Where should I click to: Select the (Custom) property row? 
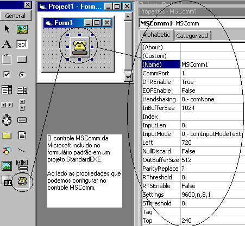click(x=193, y=56)
